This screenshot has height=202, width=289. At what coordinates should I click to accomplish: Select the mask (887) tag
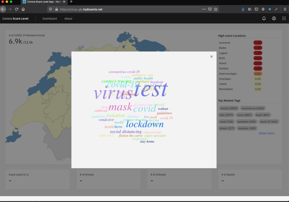pos(262,115)
